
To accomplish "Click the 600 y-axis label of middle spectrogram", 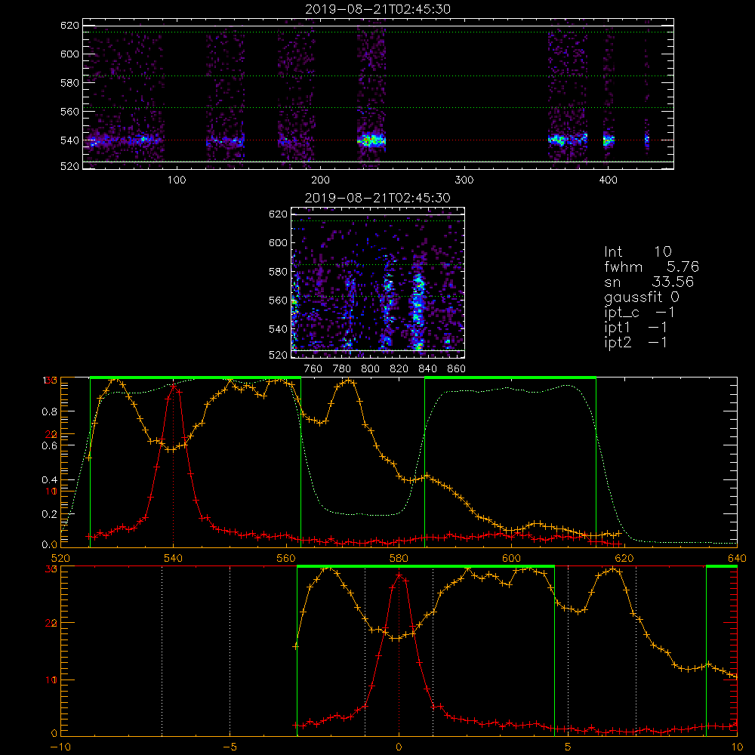I will [x=279, y=242].
